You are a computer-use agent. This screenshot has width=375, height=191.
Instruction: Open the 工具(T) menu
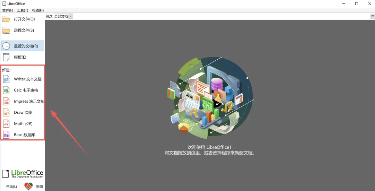point(23,10)
